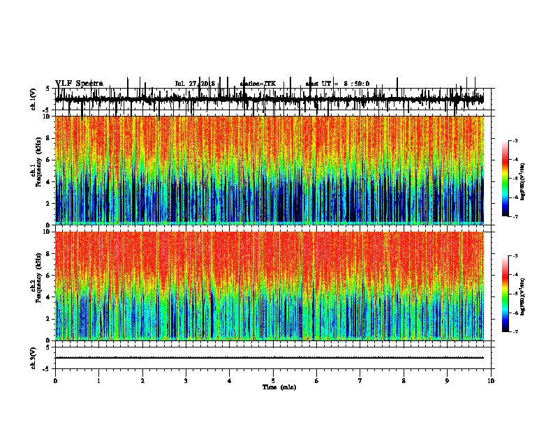553x427 pixels.
Task: Click the "Time (min)" x-axis label
Action: click(279, 387)
